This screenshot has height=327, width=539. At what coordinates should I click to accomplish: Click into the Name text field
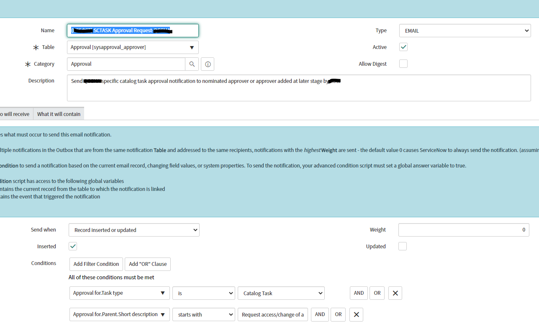pos(133,31)
